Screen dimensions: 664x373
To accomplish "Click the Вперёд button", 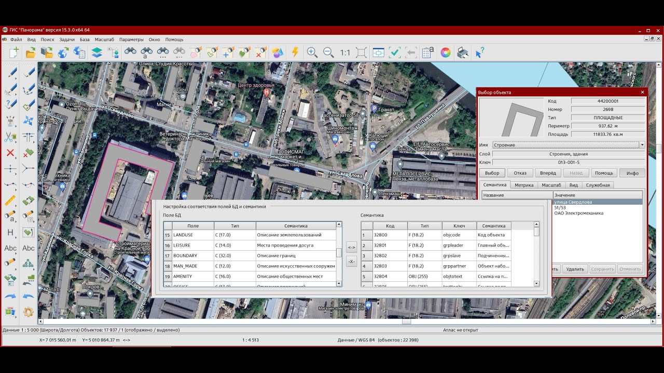I will coord(548,173).
